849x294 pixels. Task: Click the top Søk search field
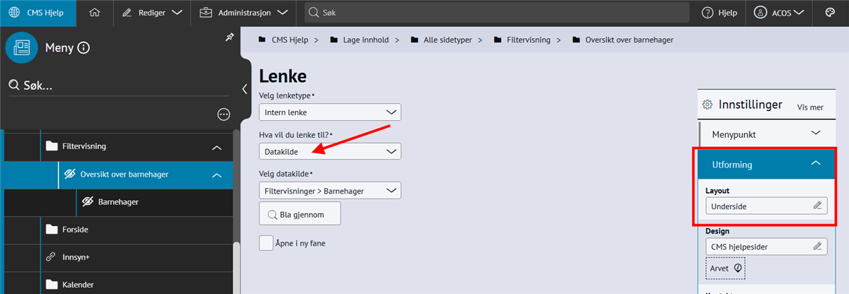point(495,13)
